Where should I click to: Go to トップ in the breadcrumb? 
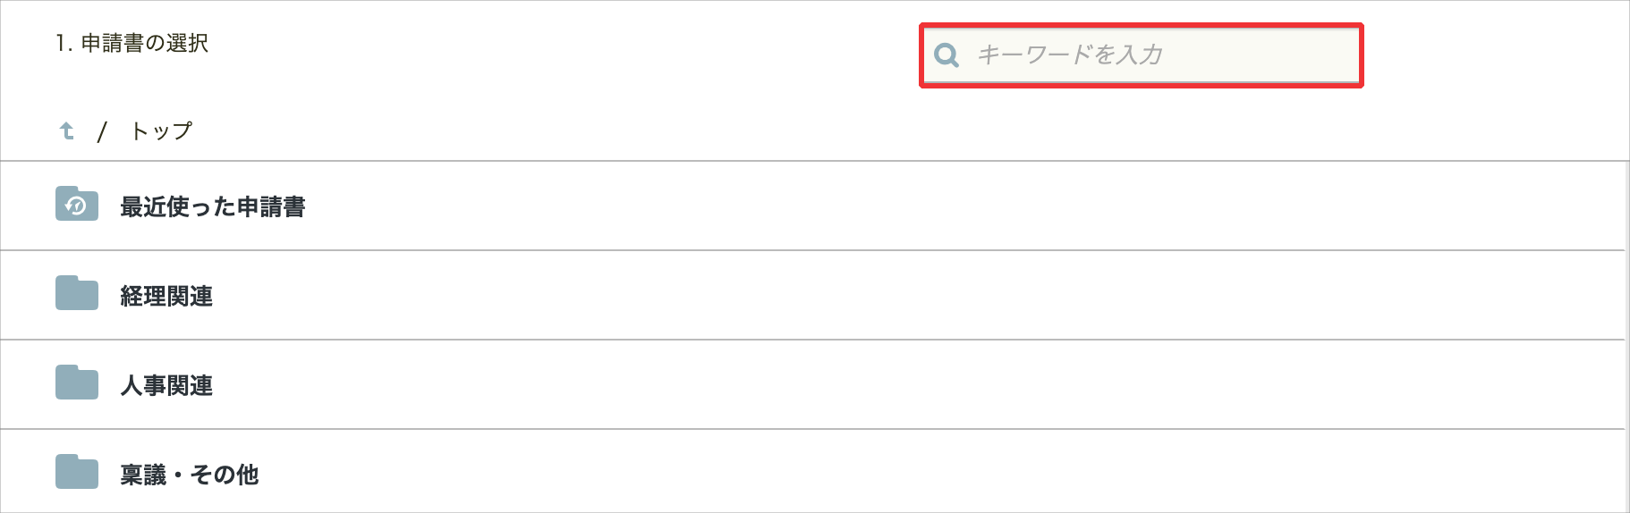(162, 131)
